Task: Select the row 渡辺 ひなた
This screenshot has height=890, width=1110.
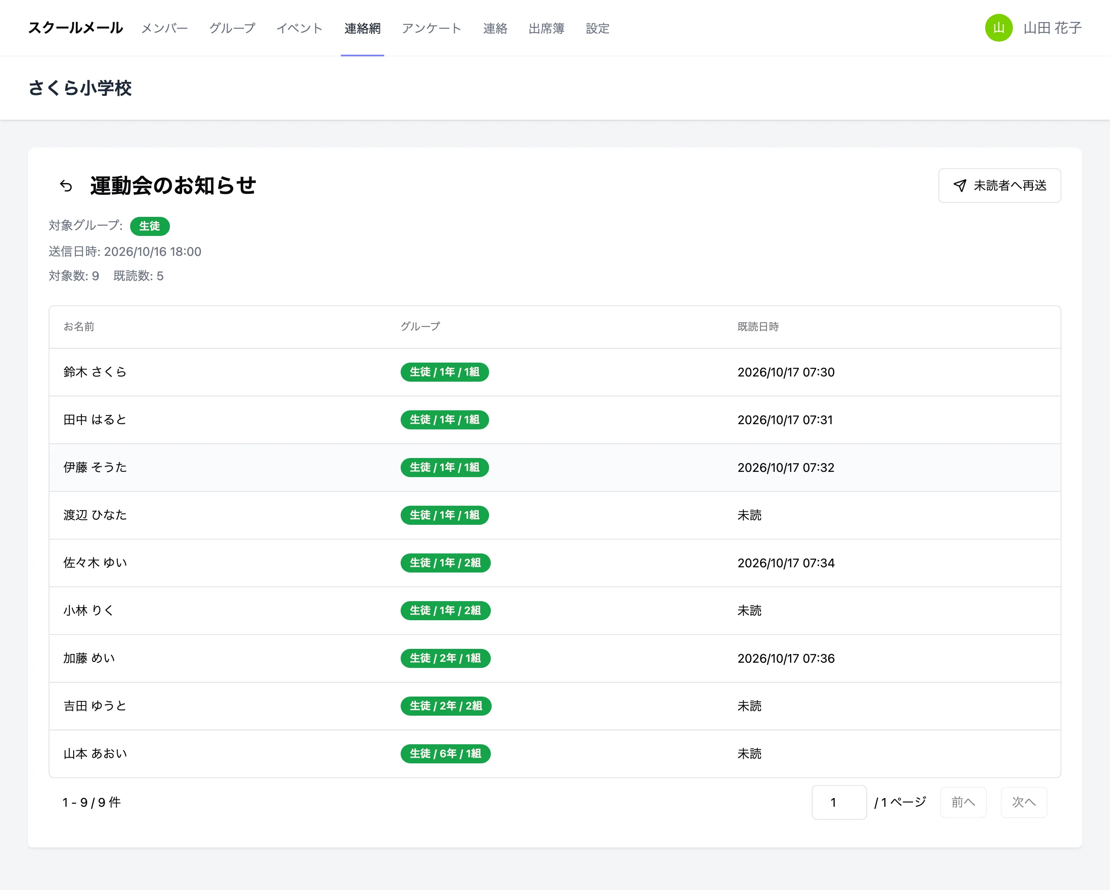Action: (555, 515)
